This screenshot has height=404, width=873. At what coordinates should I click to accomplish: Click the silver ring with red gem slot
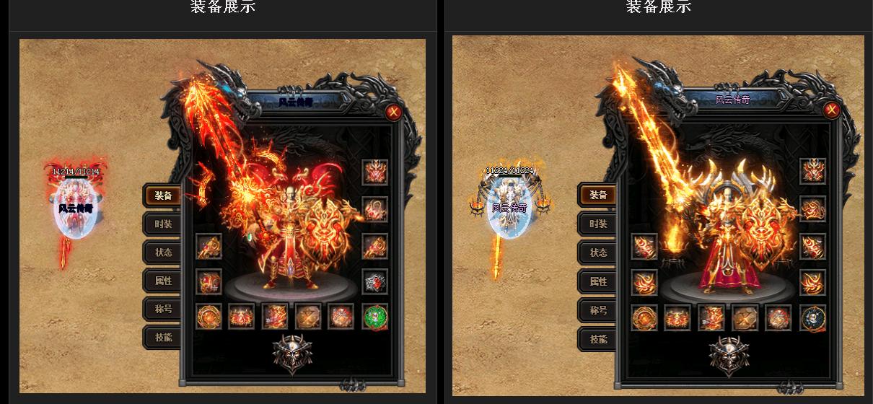click(375, 281)
